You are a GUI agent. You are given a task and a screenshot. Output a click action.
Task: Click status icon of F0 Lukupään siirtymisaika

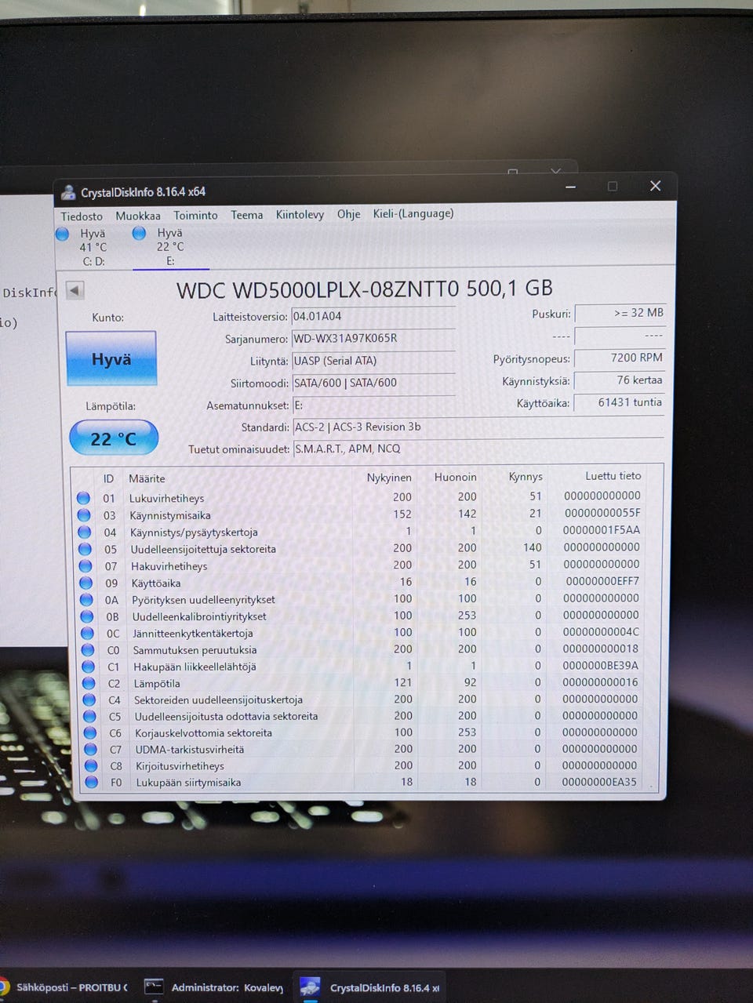coord(92,782)
